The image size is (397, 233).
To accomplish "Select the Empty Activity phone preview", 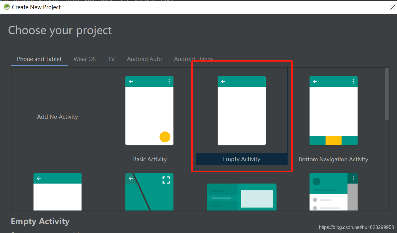I will 242,111.
